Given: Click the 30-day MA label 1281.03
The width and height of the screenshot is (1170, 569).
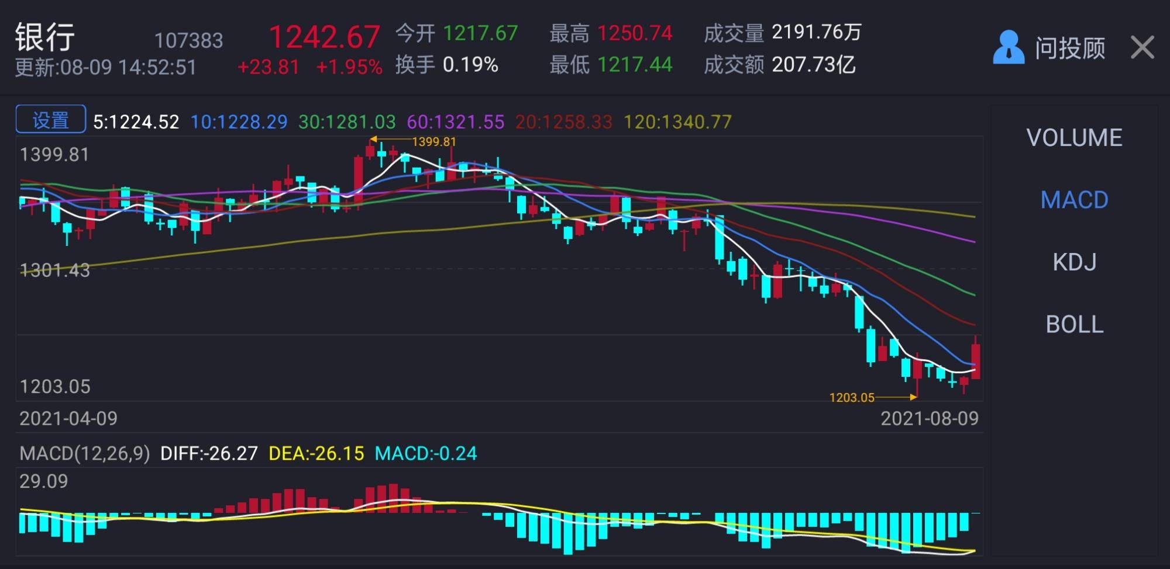Looking at the screenshot, I should 347,122.
